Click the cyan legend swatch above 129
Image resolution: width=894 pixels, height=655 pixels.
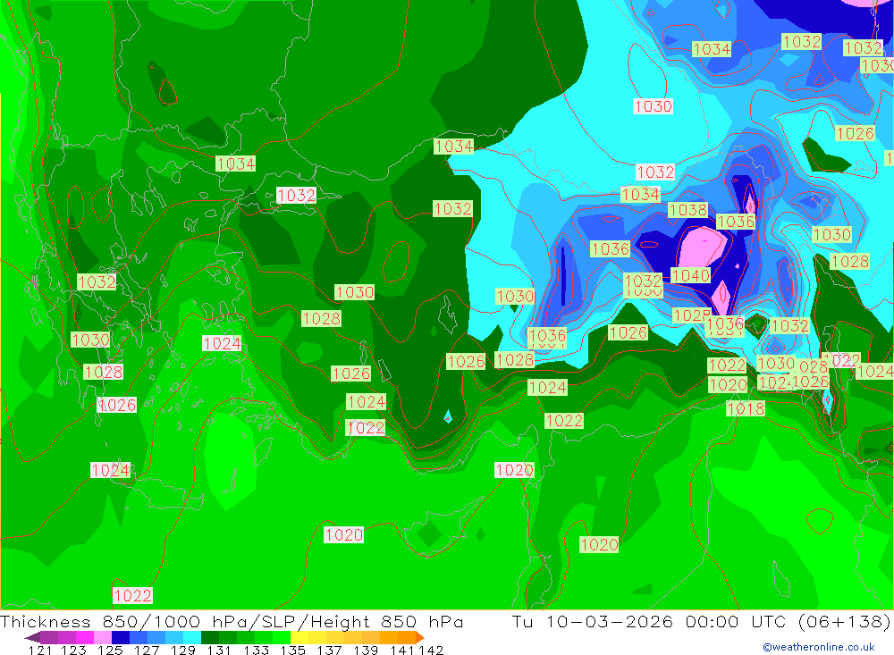[x=192, y=637]
